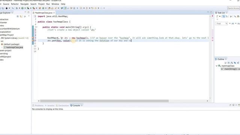Click the Quick Access field
Viewport: 240px width, 135px height.
click(234, 8)
